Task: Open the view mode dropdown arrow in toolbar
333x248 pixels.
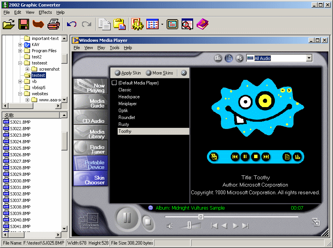Action: click(x=162, y=24)
